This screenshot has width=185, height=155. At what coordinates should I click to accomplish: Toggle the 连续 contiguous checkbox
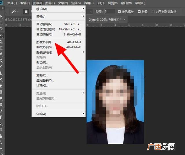click(139, 12)
